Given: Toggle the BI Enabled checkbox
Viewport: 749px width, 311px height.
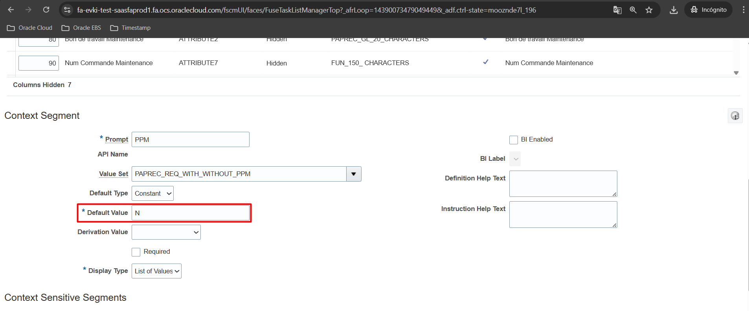Looking at the screenshot, I should pos(514,140).
